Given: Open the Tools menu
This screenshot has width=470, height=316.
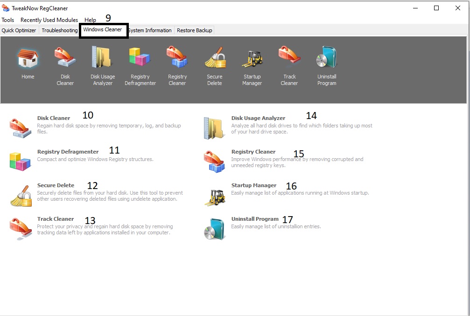Looking at the screenshot, I should click(8, 20).
